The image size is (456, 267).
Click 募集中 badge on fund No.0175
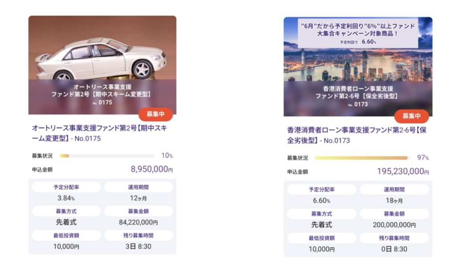click(155, 114)
